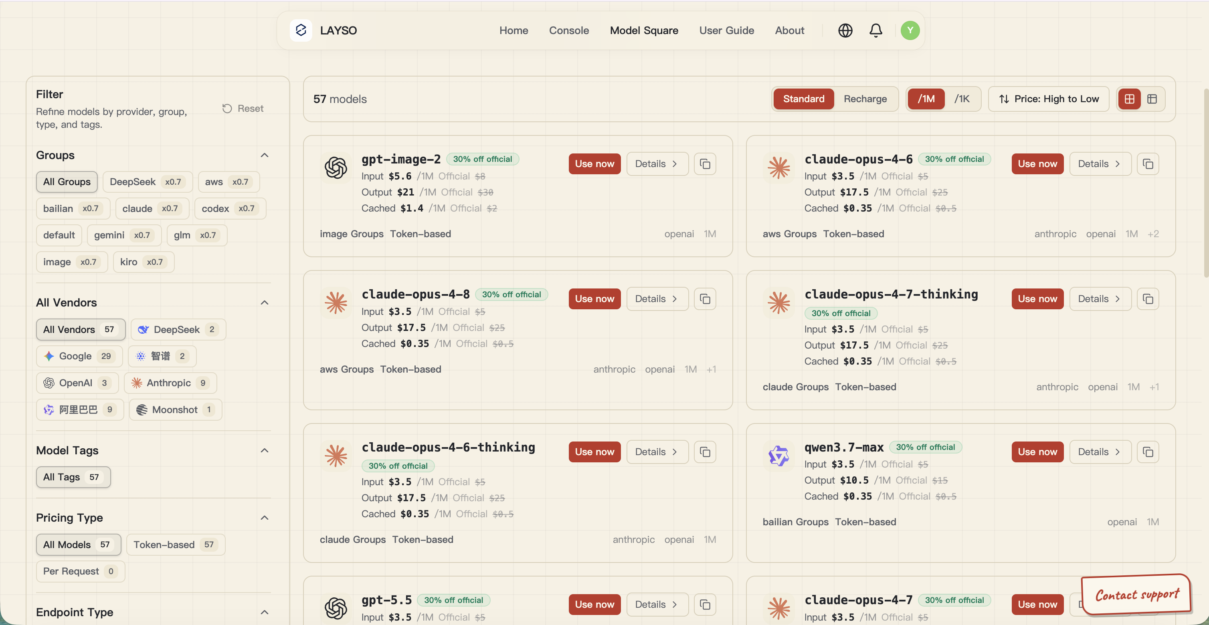The image size is (1209, 625).
Task: Click the LAYSO logo icon
Action: pyautogui.click(x=301, y=30)
